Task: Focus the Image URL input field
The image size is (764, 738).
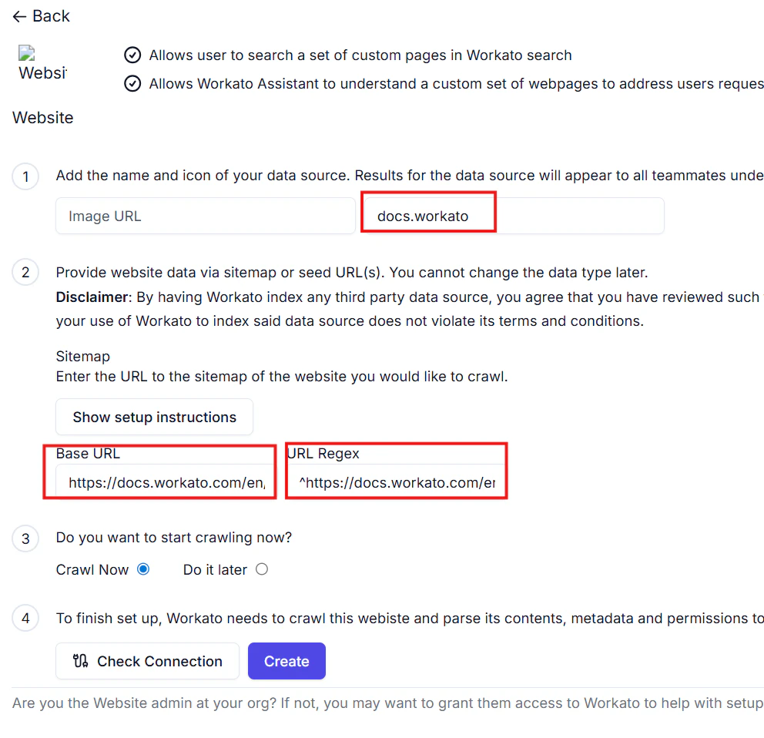Action: [206, 216]
